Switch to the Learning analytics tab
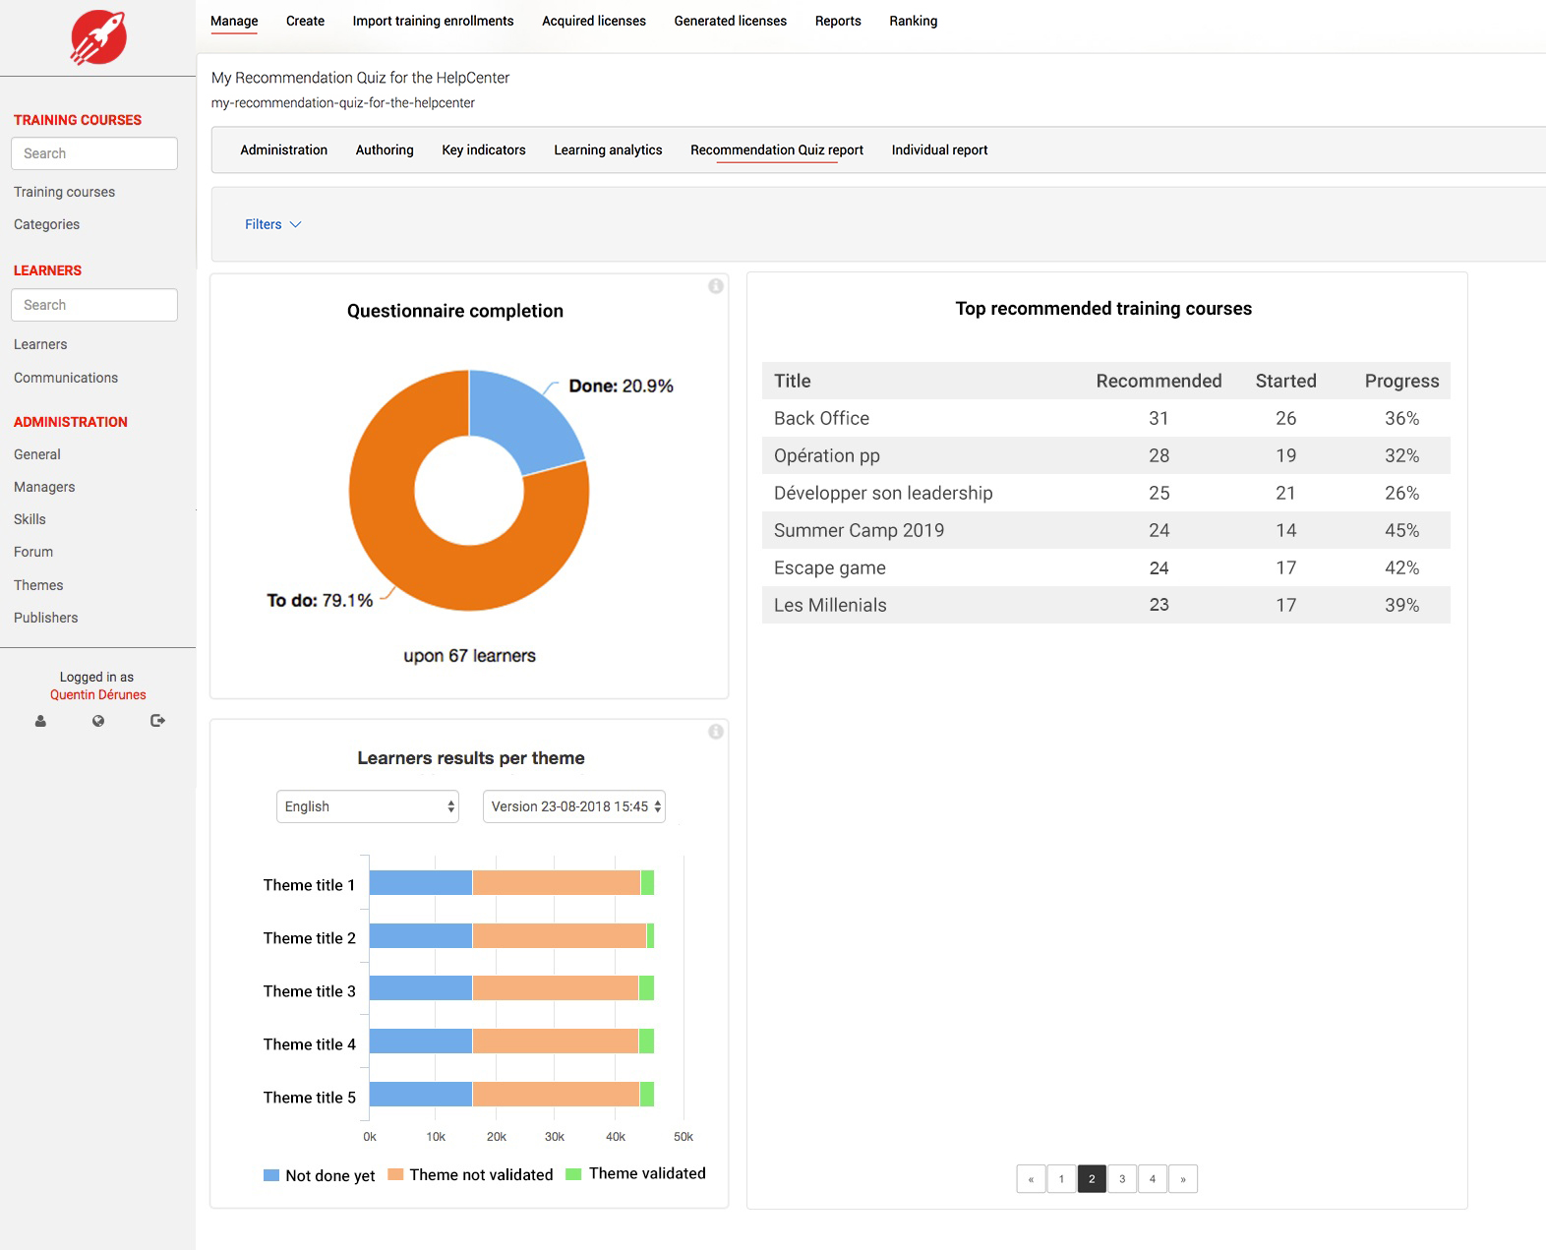The width and height of the screenshot is (1546, 1250). (608, 149)
